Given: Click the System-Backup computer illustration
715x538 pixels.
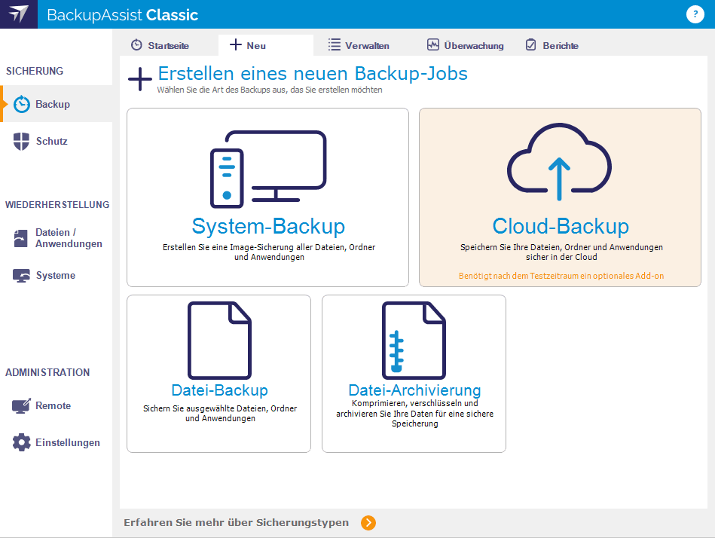Looking at the screenshot, I should pyautogui.click(x=268, y=169).
